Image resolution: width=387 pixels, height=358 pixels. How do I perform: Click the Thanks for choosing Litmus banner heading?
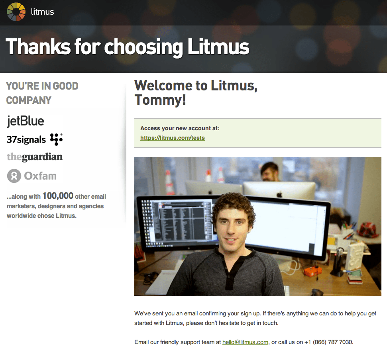pyautogui.click(x=128, y=47)
